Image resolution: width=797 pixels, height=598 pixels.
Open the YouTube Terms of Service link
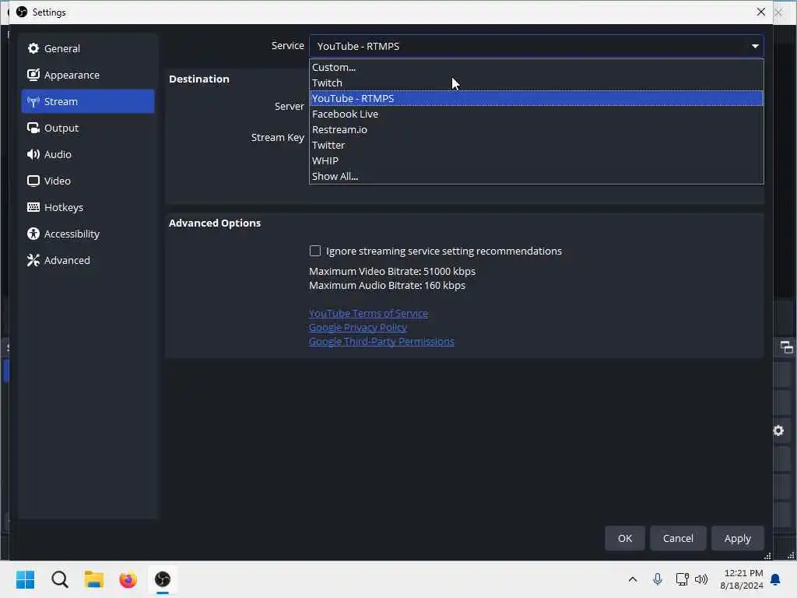(x=368, y=314)
